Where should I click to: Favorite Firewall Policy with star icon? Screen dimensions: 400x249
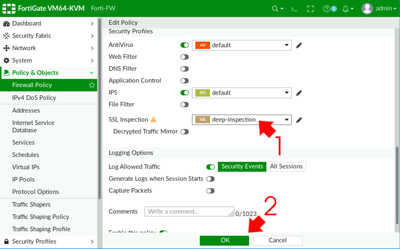(92, 85)
